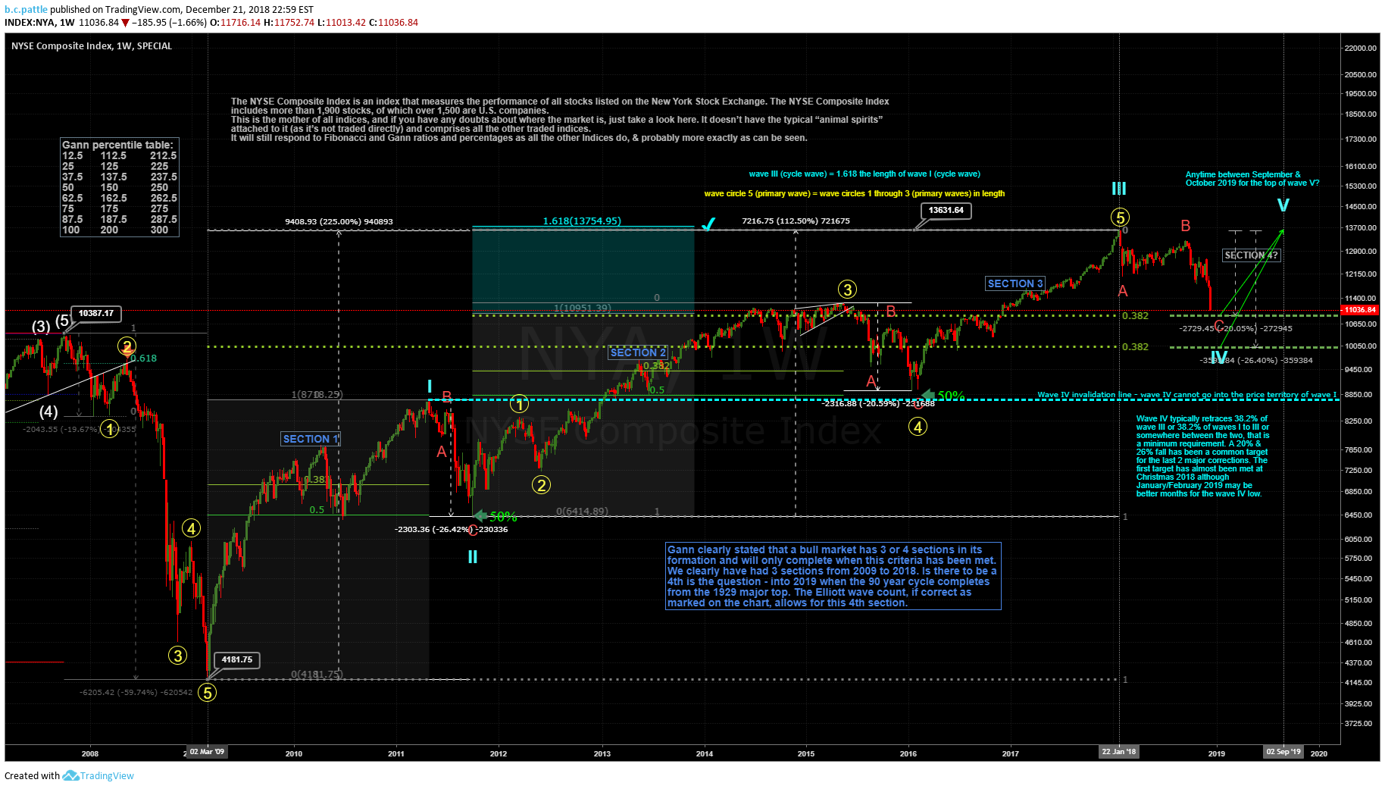Select the SECTION 3 label
Screen dimensions: 1385x789
click(x=1015, y=283)
